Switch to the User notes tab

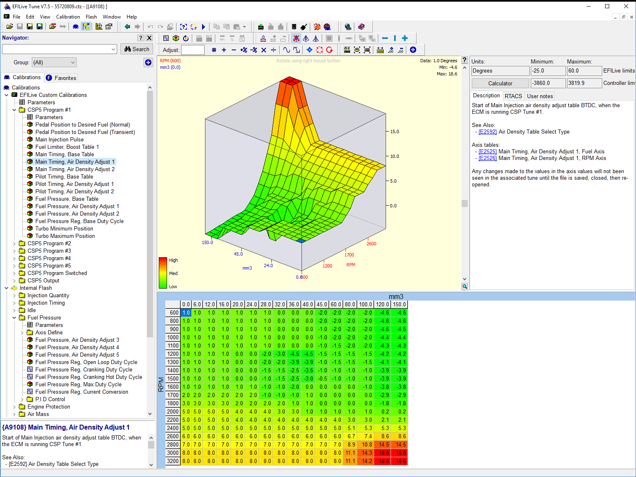[540, 96]
